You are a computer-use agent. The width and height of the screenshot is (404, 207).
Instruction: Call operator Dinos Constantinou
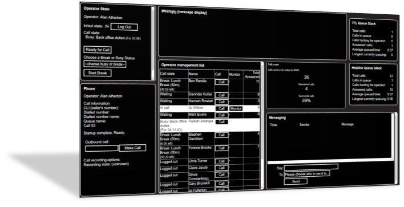221,175
